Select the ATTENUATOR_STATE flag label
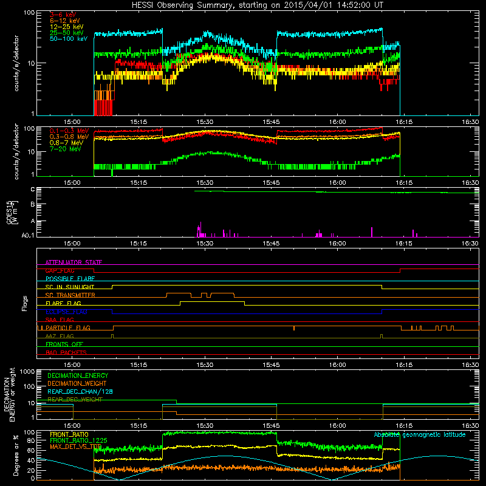The height and width of the screenshot is (486, 486). (74, 262)
